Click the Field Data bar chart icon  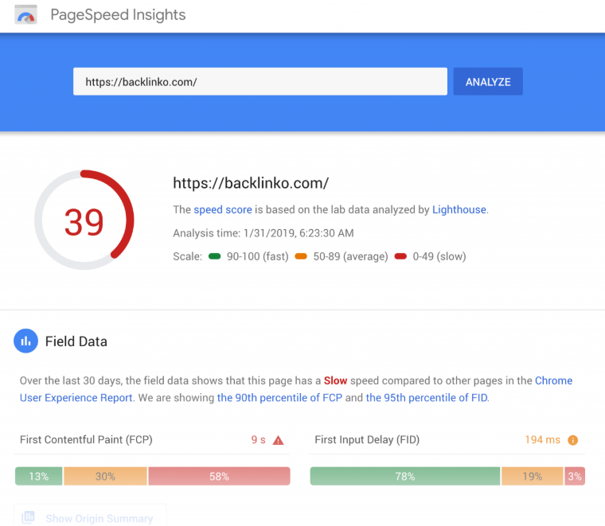coord(25,341)
